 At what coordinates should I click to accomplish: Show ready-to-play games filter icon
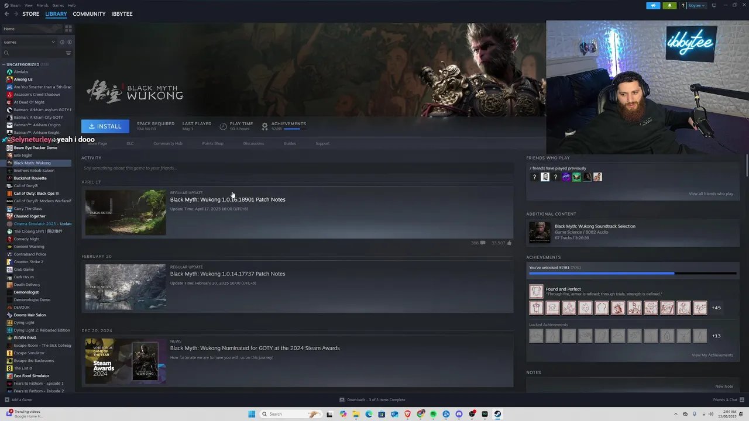click(x=70, y=42)
